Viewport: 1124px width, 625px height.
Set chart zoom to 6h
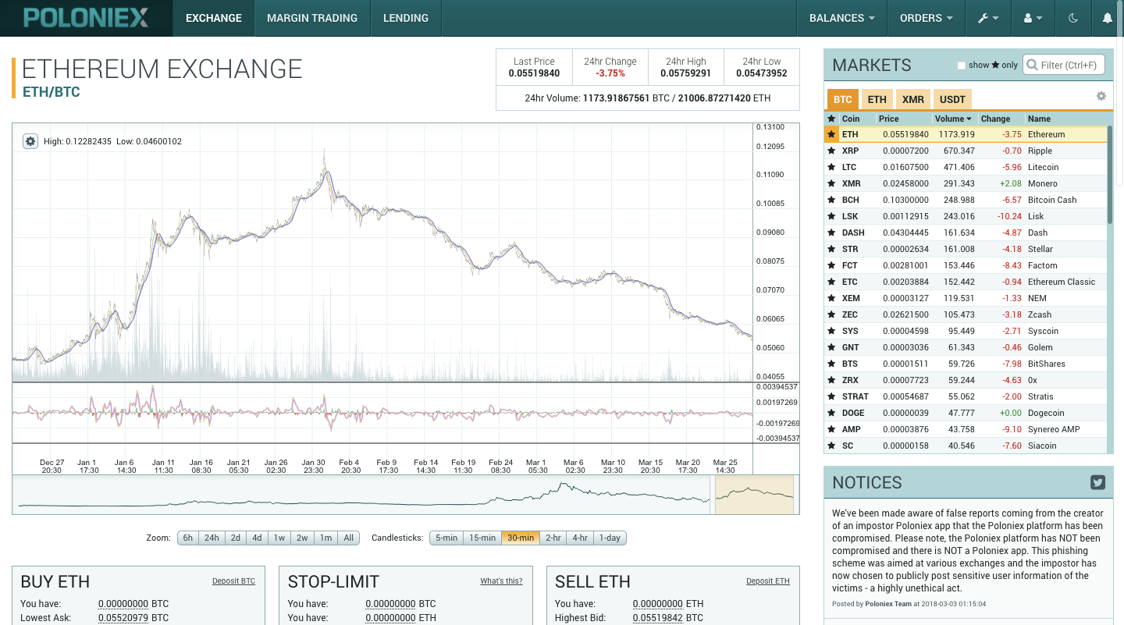tap(187, 538)
